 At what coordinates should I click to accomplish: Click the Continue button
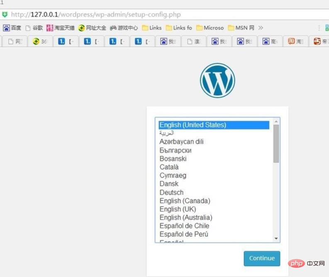point(262,258)
